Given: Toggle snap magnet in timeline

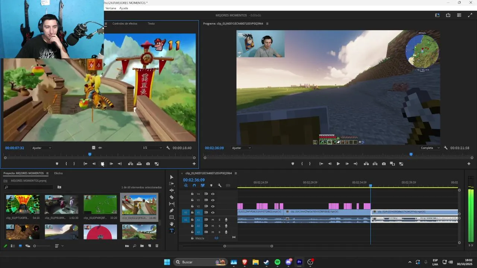Looking at the screenshot, I should point(194,185).
